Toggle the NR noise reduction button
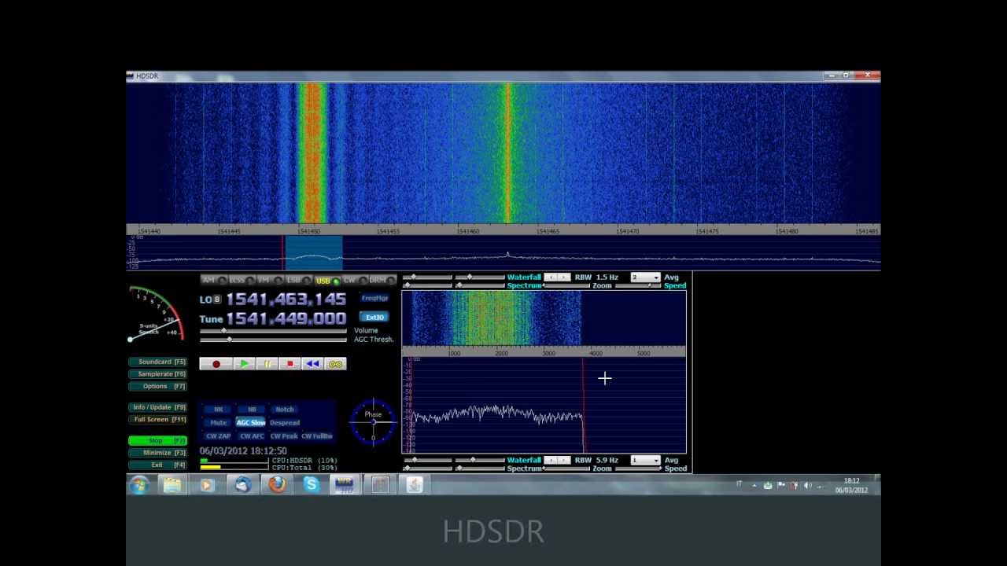 [x=218, y=410]
